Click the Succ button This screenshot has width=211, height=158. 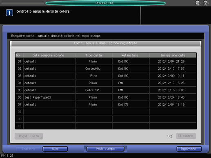click(55, 149)
